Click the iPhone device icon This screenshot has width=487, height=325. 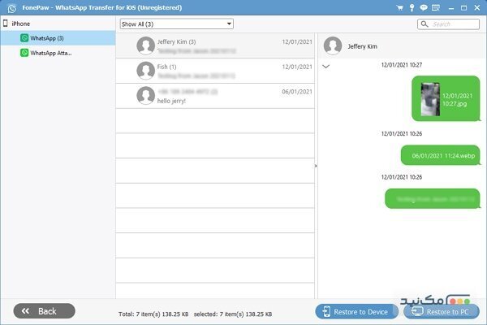pyautogui.click(x=6, y=24)
